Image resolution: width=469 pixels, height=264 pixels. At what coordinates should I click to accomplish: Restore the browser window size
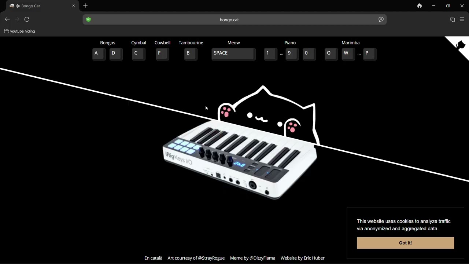pyautogui.click(x=448, y=5)
